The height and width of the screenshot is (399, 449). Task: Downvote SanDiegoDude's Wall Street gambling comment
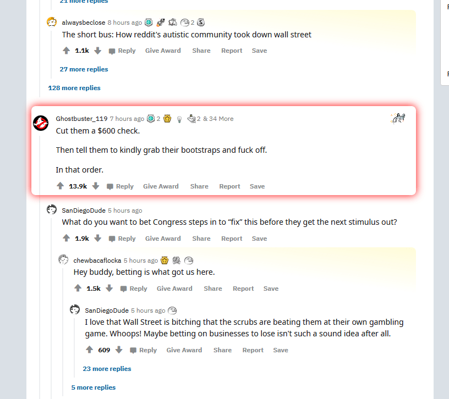(118, 350)
